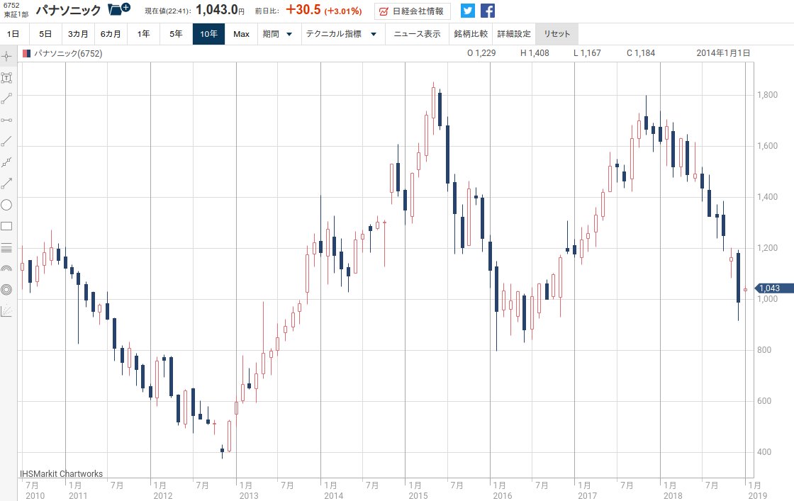Open 日経会社情報 company info
Viewport: 794px width, 501px height.
click(x=412, y=11)
